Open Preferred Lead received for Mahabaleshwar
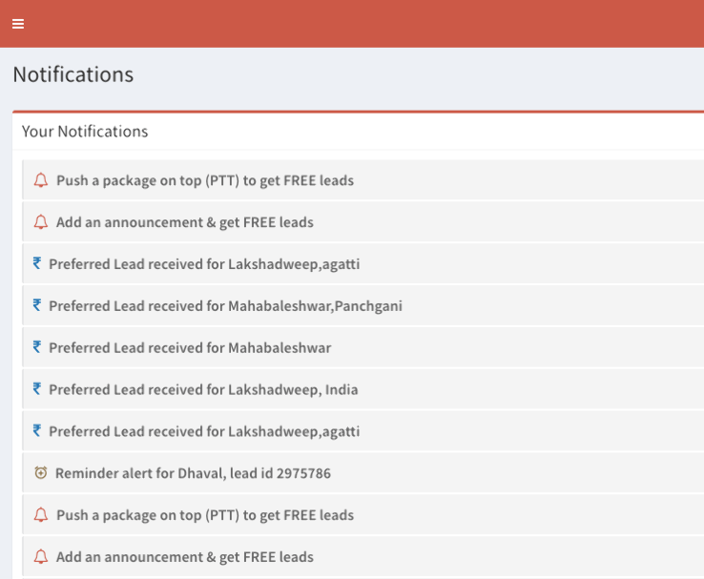The image size is (704, 579). click(x=363, y=347)
